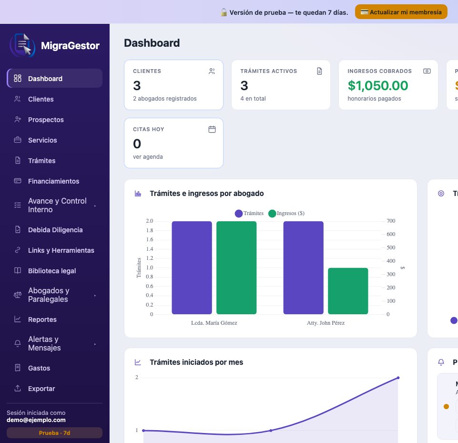
Task: Click the Prueba · 7d trial badge
Action: 55,433
